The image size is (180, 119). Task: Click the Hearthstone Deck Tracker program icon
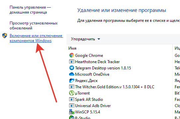[72, 61]
